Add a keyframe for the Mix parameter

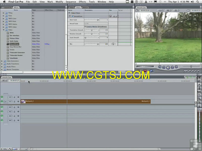[x=113, y=44]
